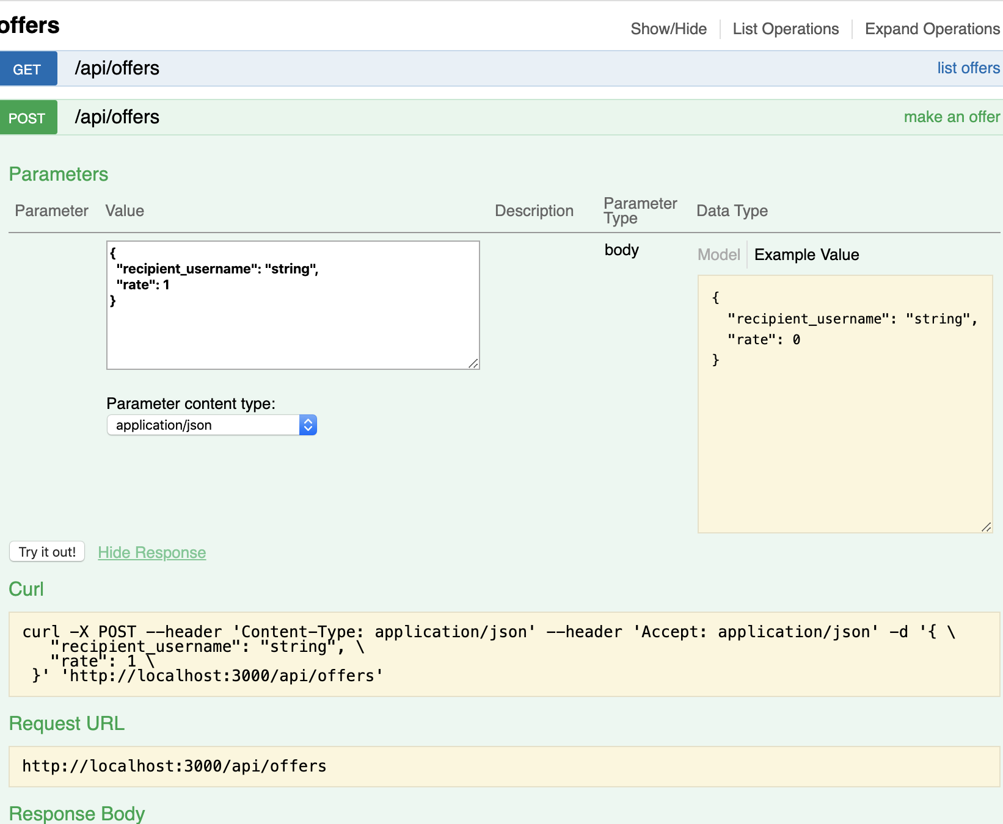Screen dimensions: 1003x824
Task: Click the 'make an offer' description link
Action: pyautogui.click(x=952, y=117)
